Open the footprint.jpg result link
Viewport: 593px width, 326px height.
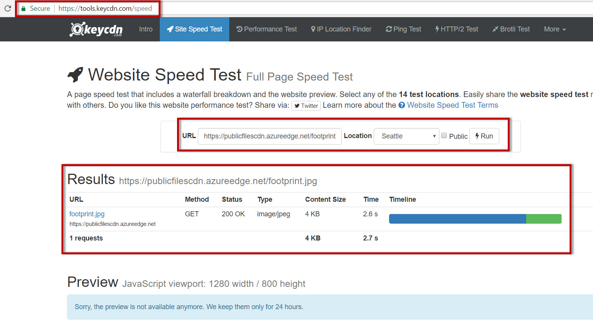[x=87, y=214]
